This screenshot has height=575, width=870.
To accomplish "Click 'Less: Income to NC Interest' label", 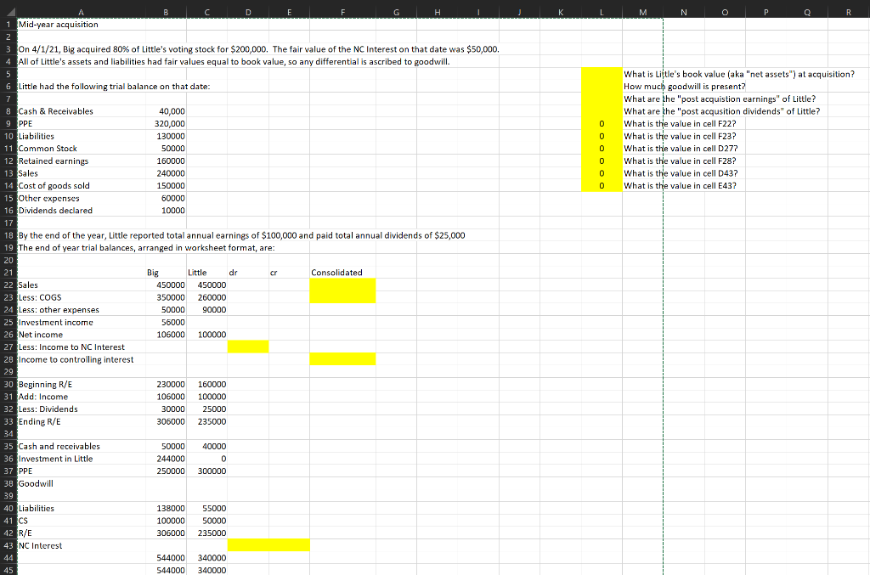I will click(x=71, y=347).
